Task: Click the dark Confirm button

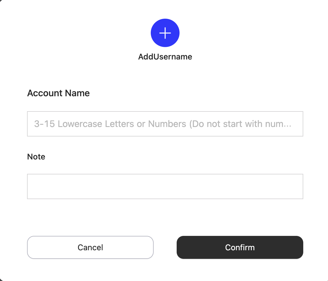Action: coord(240,247)
